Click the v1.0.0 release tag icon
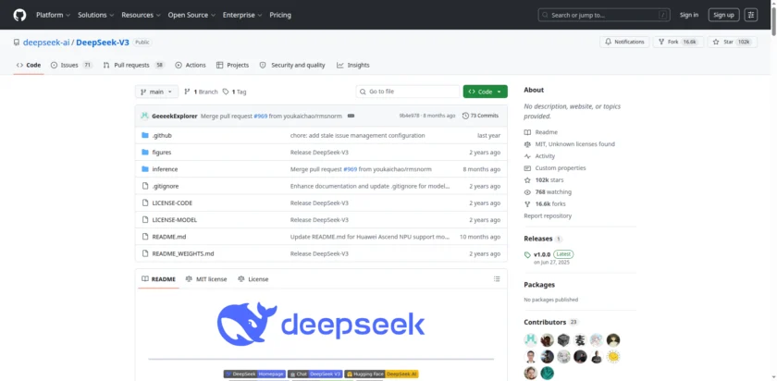The image size is (777, 381). click(527, 254)
